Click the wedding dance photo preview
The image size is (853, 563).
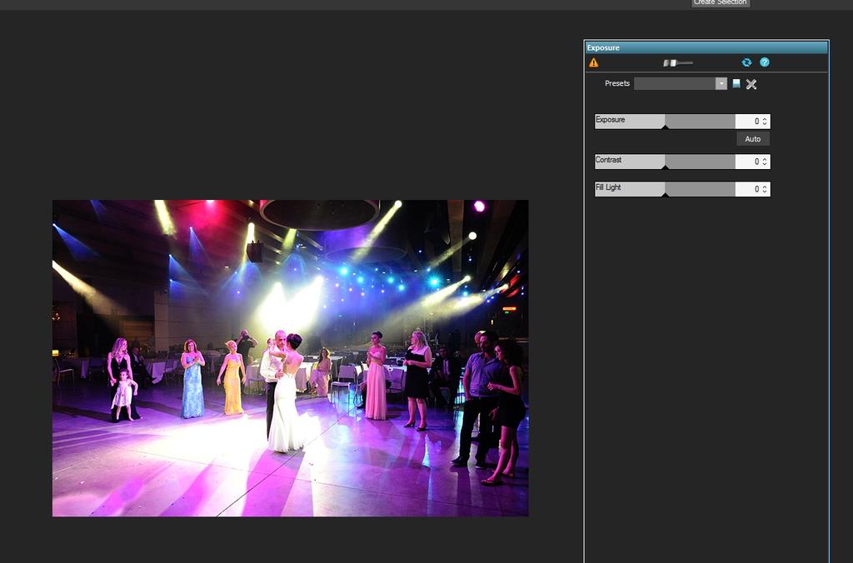pyautogui.click(x=290, y=358)
